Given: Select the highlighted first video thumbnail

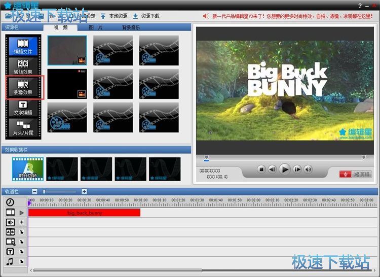Looking at the screenshot, I should coord(67,50).
